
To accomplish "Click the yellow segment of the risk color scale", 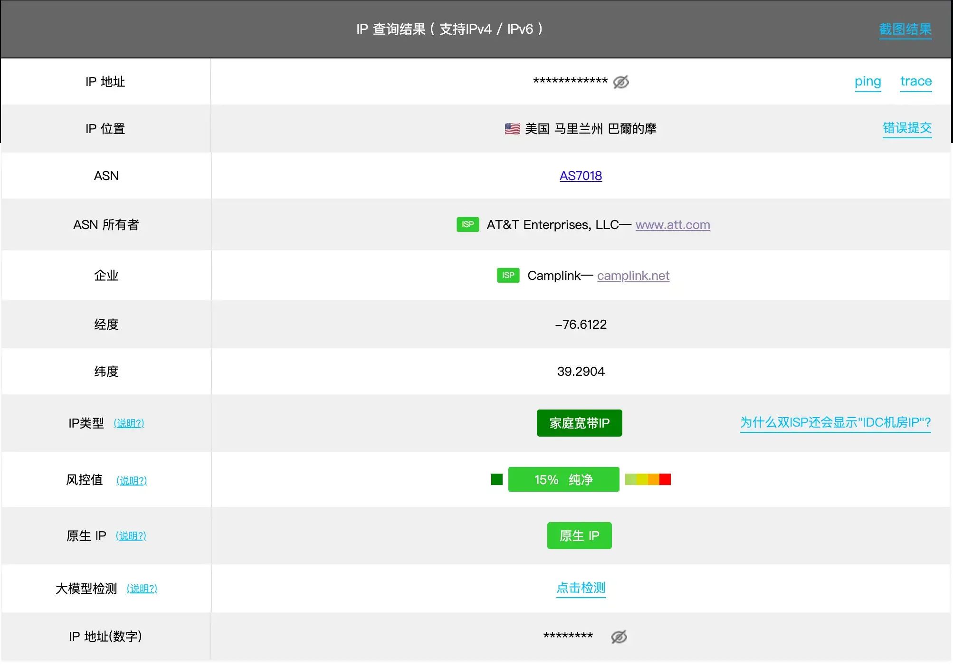I will (x=642, y=479).
